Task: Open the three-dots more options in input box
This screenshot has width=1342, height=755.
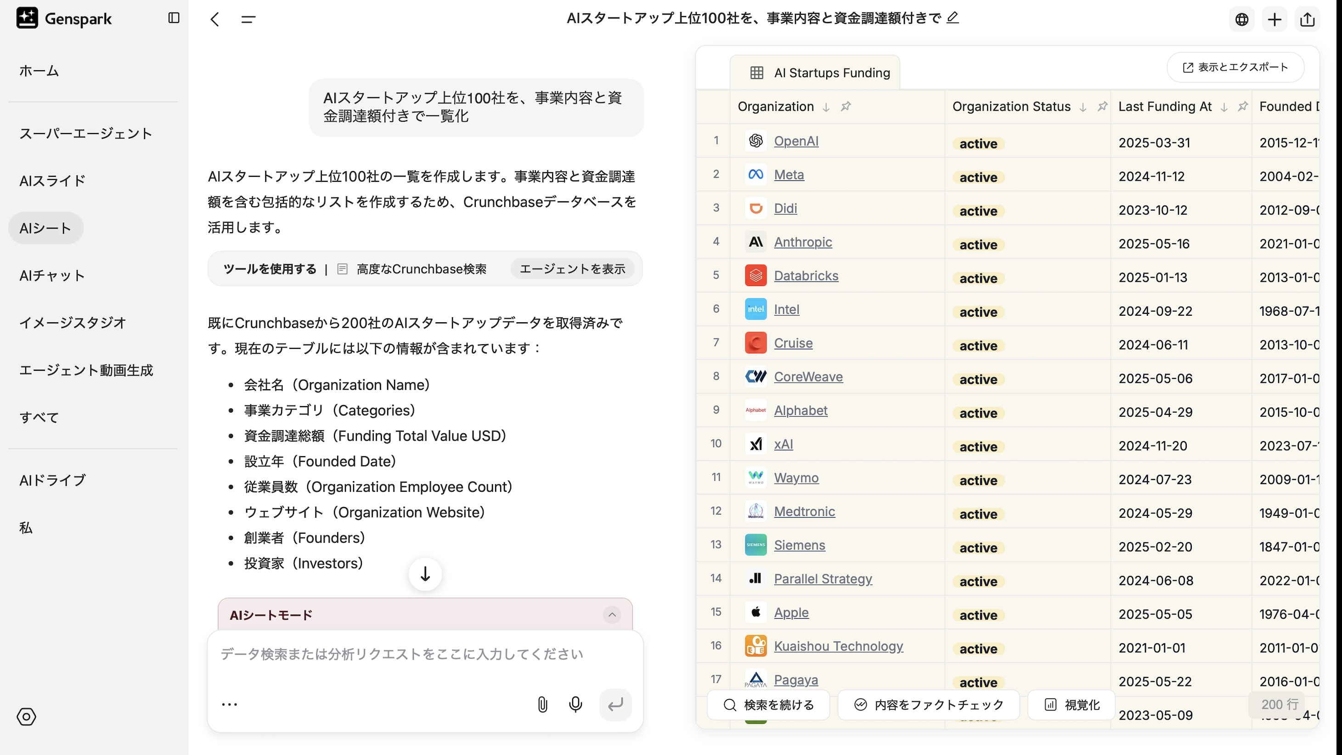Action: [x=229, y=705]
